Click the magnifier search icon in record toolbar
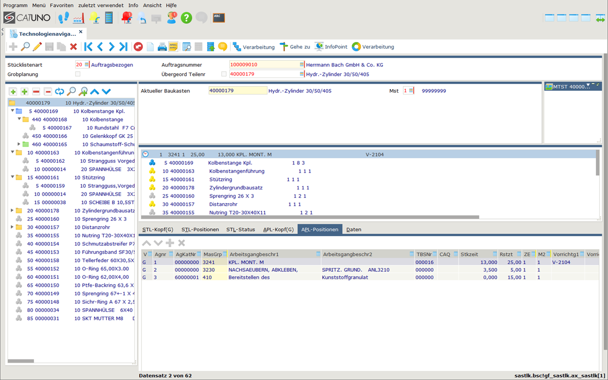This screenshot has height=380, width=608. [x=25, y=47]
